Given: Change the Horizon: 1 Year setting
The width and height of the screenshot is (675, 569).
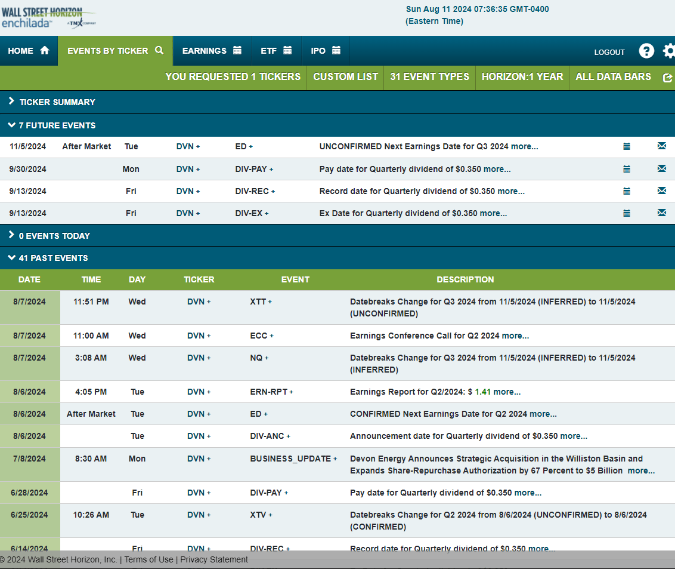Looking at the screenshot, I should pos(522,77).
